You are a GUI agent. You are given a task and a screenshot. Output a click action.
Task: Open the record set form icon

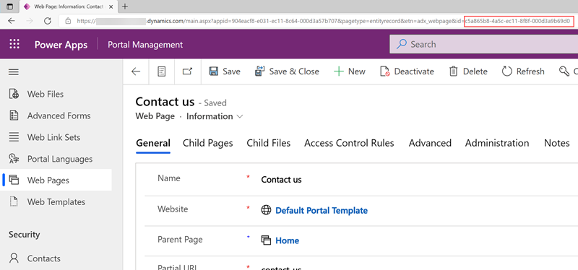[161, 71]
